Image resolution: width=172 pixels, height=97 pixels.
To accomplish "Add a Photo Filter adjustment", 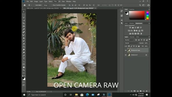I will pyautogui.click(x=137, y=31).
